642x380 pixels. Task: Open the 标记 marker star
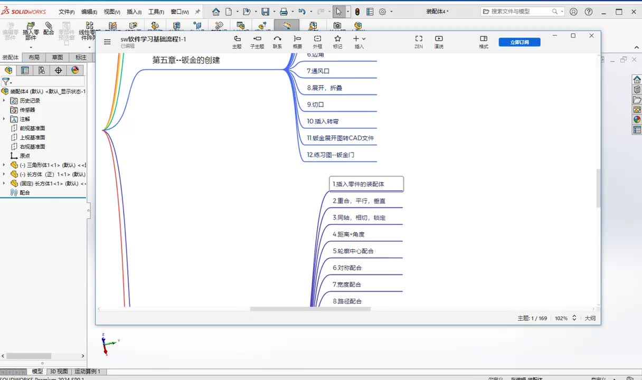tap(337, 42)
